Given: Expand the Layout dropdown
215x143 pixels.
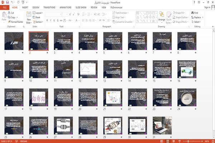Looking at the screenshot, I should point(38,13).
